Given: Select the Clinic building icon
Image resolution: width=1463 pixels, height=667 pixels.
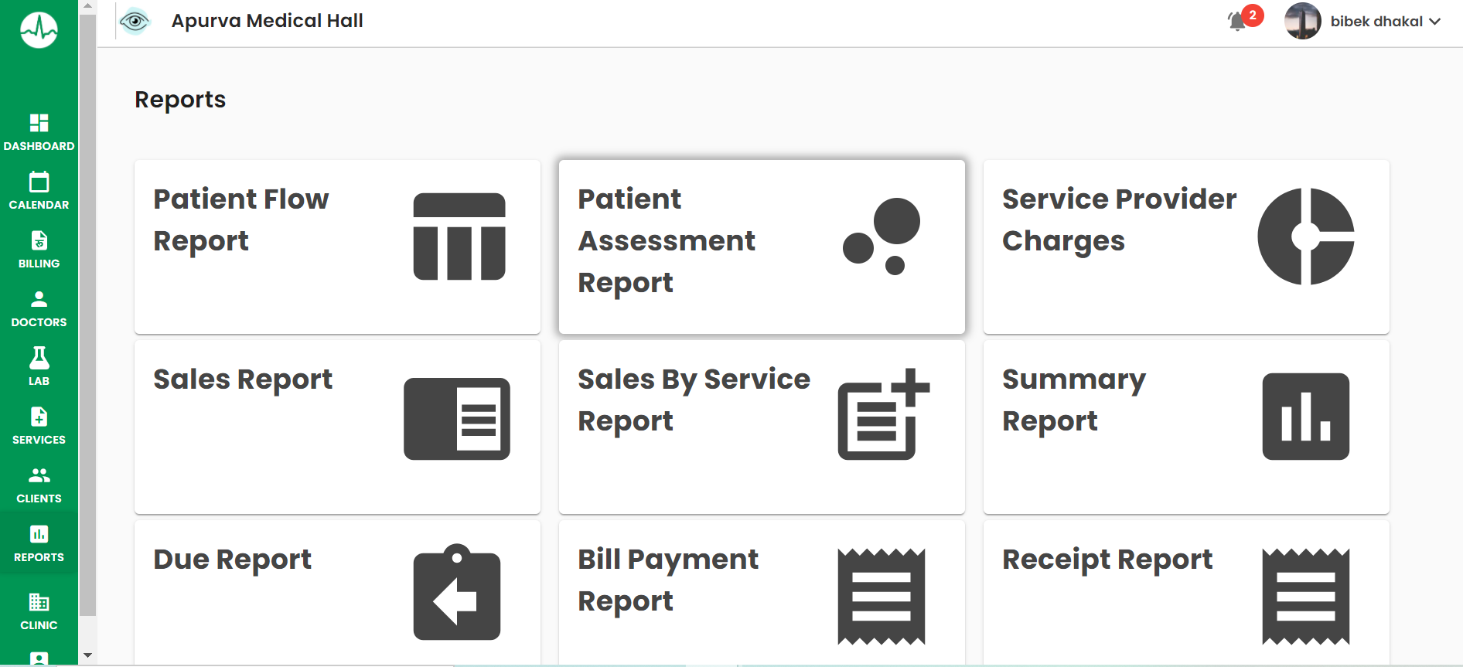Looking at the screenshot, I should coord(39,602).
